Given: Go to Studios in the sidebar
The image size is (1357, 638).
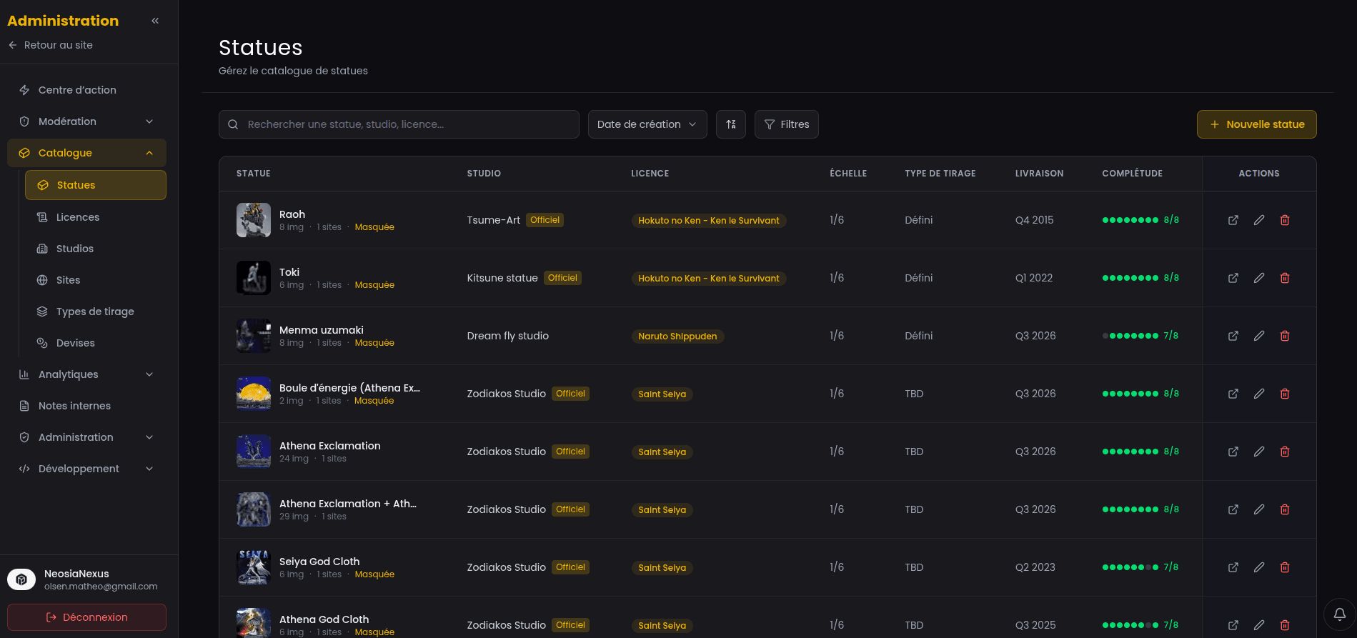Looking at the screenshot, I should click(x=75, y=249).
